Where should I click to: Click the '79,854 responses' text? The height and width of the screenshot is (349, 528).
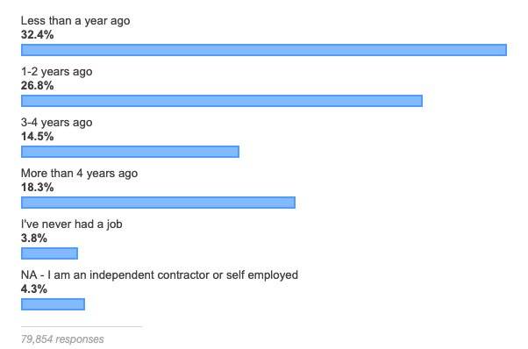click(62, 339)
